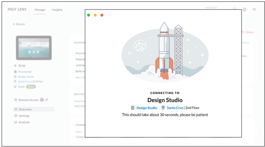The width and height of the screenshot is (265, 147).
Task: Click the Zoom provider icon in sidebar
Action: 15,87
